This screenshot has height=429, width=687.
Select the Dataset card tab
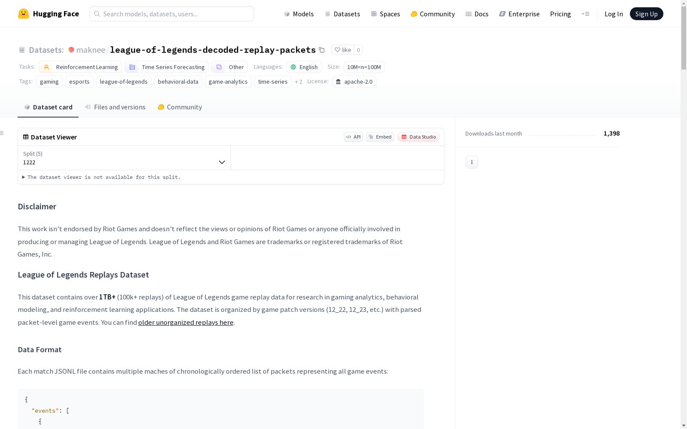pos(48,107)
